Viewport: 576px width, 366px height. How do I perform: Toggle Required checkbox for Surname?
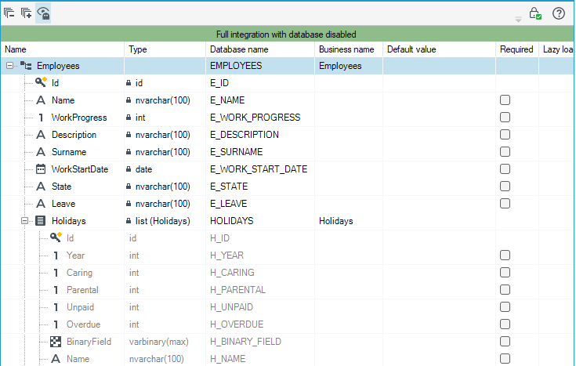[x=505, y=152]
